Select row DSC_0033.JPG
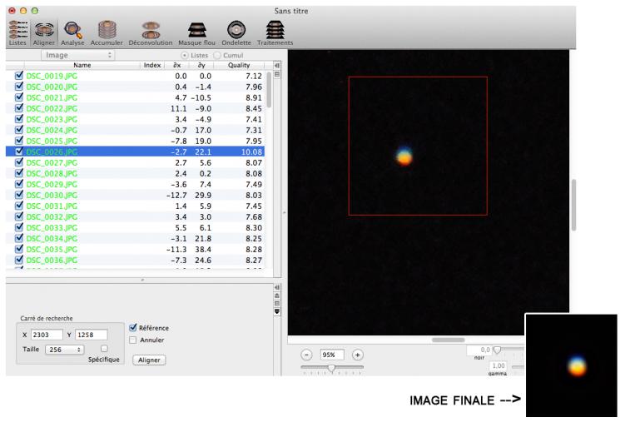The height and width of the screenshot is (437, 640). pyautogui.click(x=135, y=227)
